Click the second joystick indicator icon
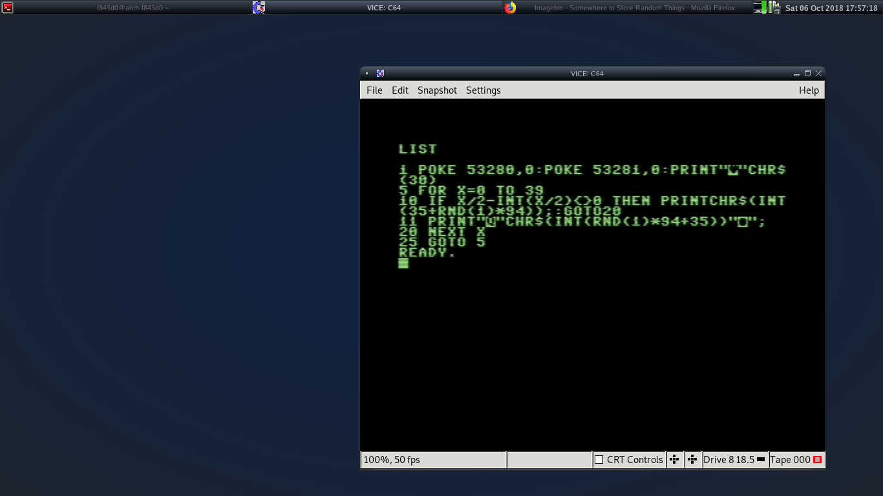This screenshot has width=883, height=496. [693, 460]
